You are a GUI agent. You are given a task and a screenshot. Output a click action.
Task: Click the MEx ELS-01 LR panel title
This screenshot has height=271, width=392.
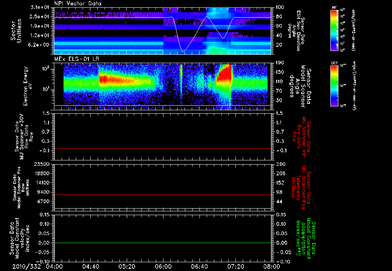pyautogui.click(x=76, y=59)
